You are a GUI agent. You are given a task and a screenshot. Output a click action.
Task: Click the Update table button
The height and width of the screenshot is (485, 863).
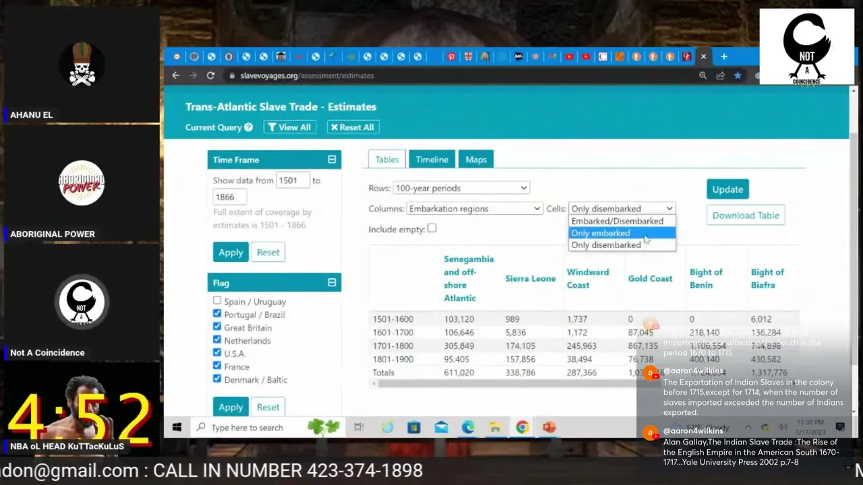point(727,189)
